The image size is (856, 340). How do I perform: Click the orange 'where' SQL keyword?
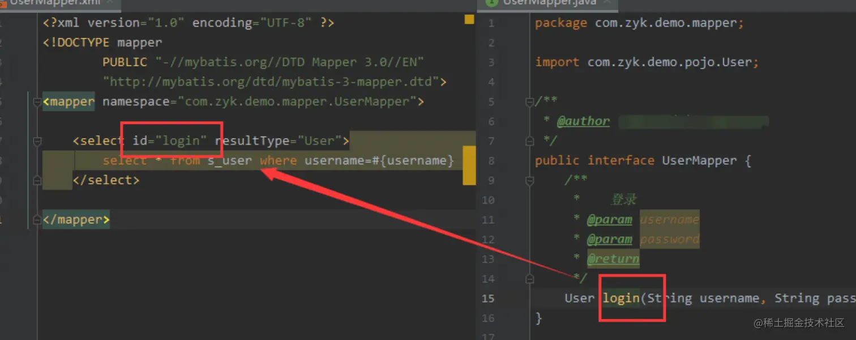(278, 161)
